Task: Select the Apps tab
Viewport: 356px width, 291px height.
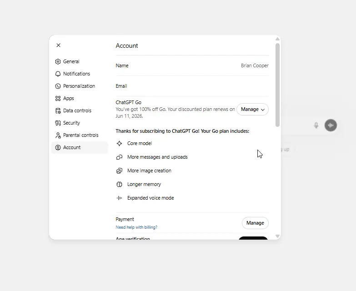Action: [80, 98]
